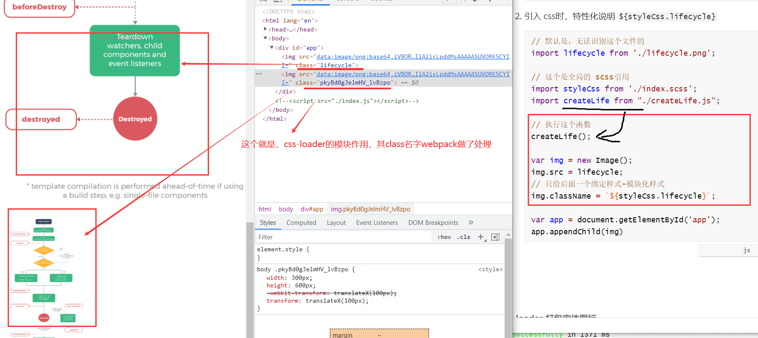Collapse the div id="app" node
This screenshot has height=338, width=758.
click(272, 48)
